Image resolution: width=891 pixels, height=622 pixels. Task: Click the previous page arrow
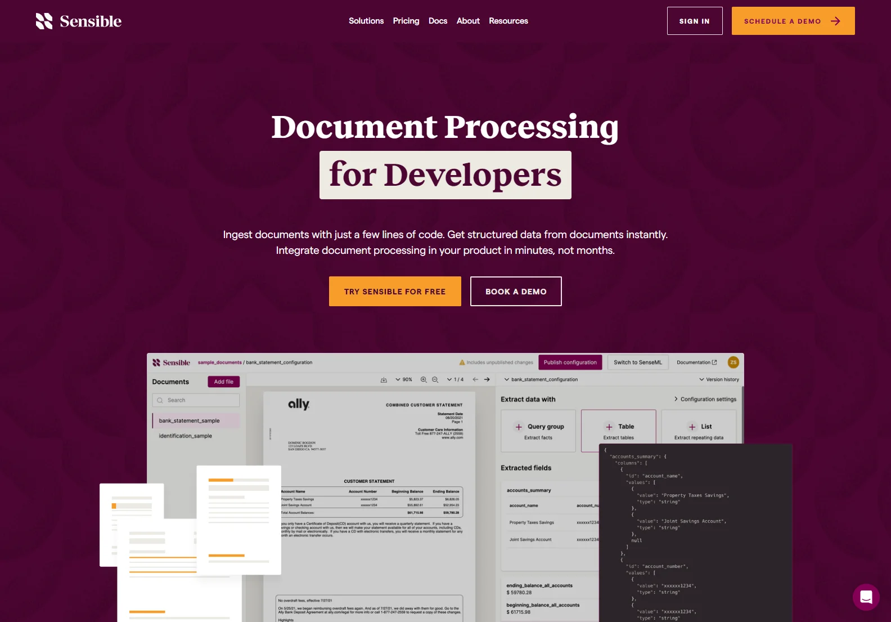(475, 379)
